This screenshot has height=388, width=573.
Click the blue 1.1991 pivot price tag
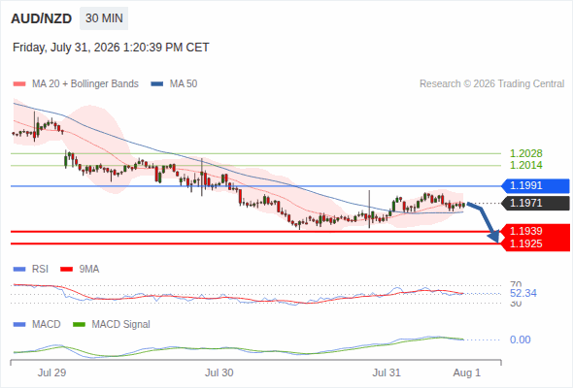pos(535,186)
